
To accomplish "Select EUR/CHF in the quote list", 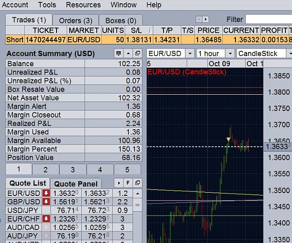I will [23, 219].
